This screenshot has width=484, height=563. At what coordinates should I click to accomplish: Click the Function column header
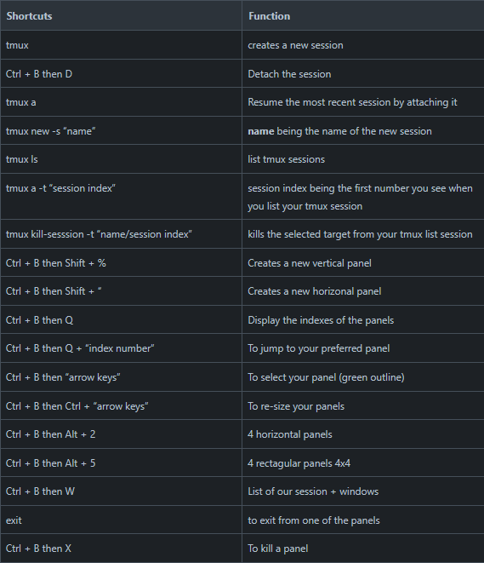[x=270, y=16]
